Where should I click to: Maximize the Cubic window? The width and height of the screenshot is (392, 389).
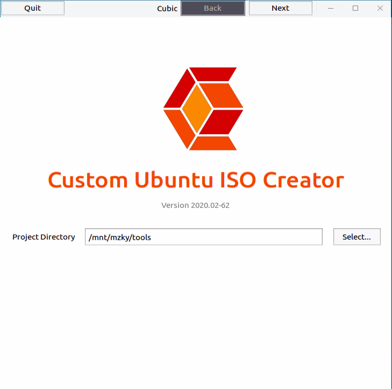click(355, 8)
